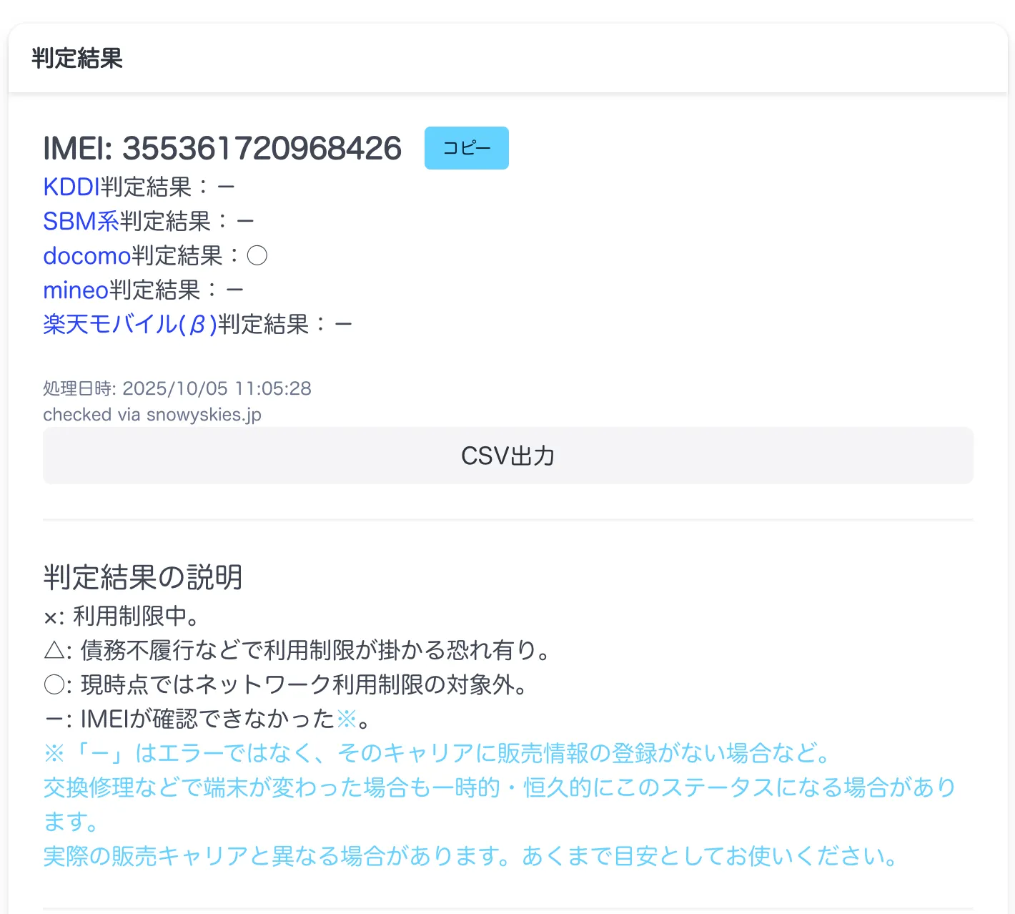Click the blue note starting with 交換修理などで
This screenshot has width=1015, height=914.
[499, 787]
